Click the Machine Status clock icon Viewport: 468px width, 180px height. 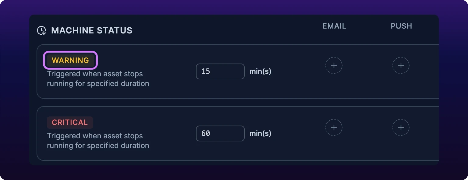tap(41, 30)
